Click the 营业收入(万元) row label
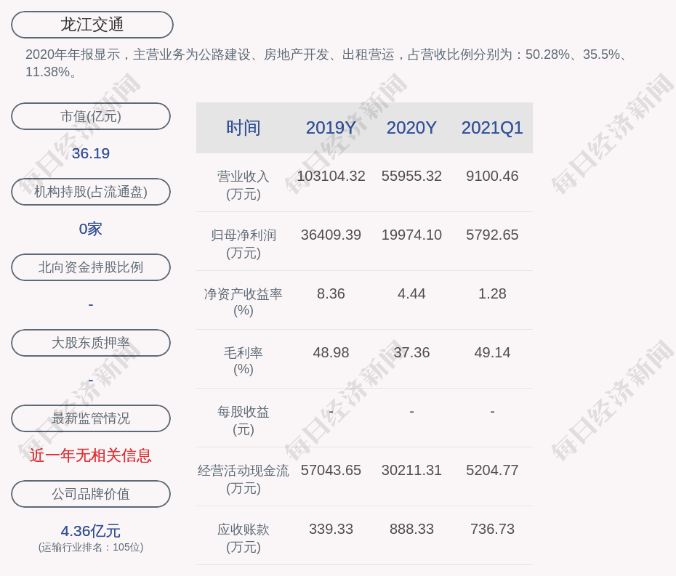This screenshot has width=676, height=576. click(x=244, y=185)
